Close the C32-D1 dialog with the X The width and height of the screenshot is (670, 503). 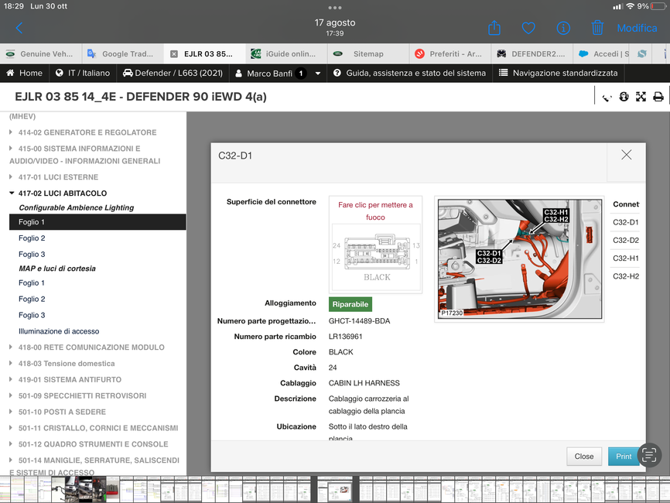[x=627, y=155]
